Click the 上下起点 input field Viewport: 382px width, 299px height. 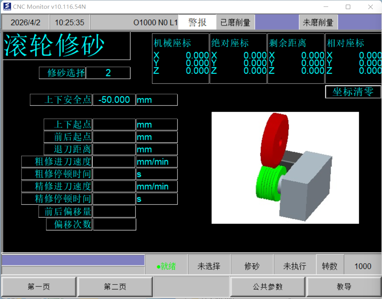[x=114, y=125]
